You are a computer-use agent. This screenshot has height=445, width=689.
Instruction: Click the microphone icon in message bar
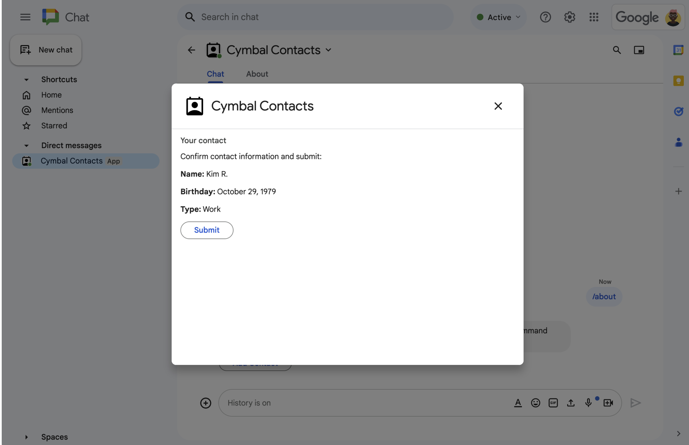(x=589, y=402)
